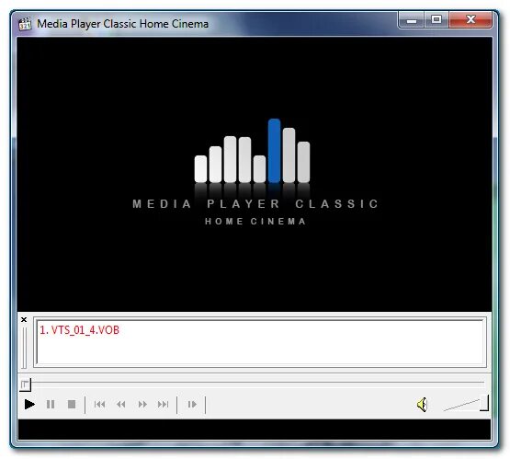
Task: Click the volume slider handle
Action: [x=484, y=403]
